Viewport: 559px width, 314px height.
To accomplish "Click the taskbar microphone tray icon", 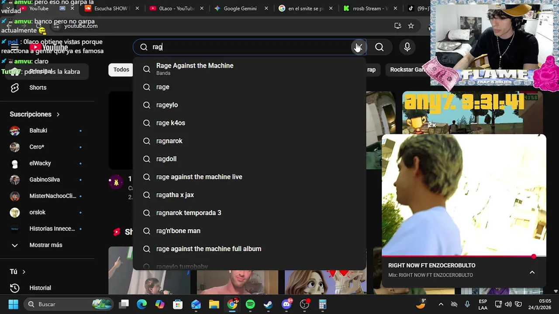I will point(467,304).
